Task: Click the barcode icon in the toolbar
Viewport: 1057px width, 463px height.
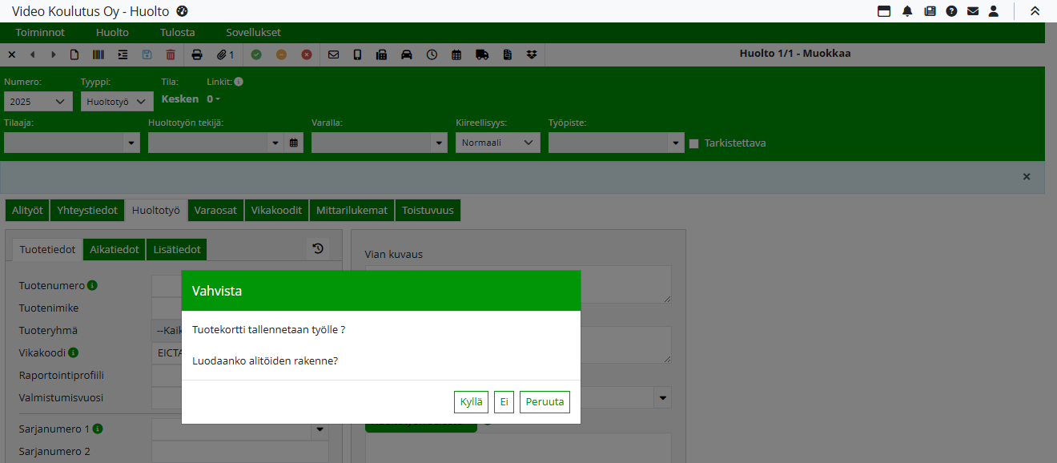Action: [x=98, y=54]
